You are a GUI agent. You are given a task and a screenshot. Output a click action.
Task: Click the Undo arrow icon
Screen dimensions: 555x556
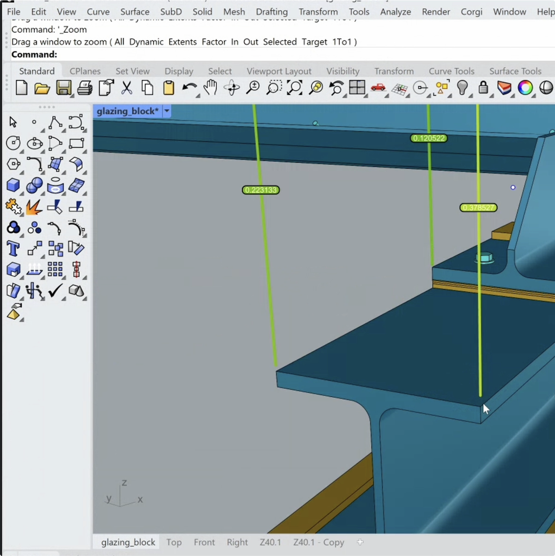pyautogui.click(x=189, y=88)
